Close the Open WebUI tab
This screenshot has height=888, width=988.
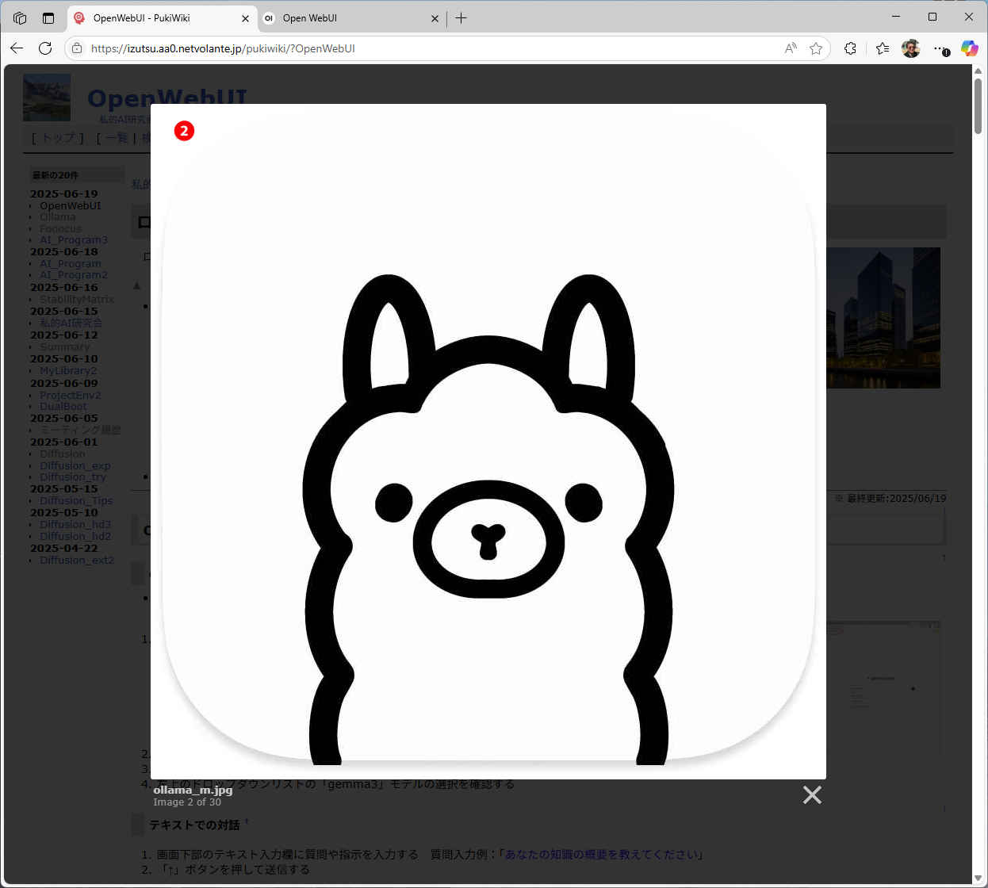pos(435,18)
